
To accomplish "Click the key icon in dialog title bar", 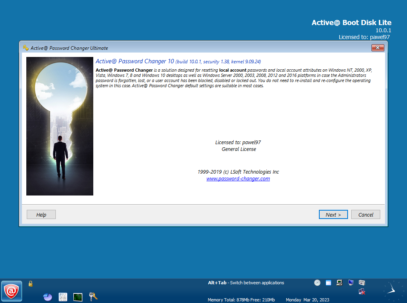I will [26, 48].
